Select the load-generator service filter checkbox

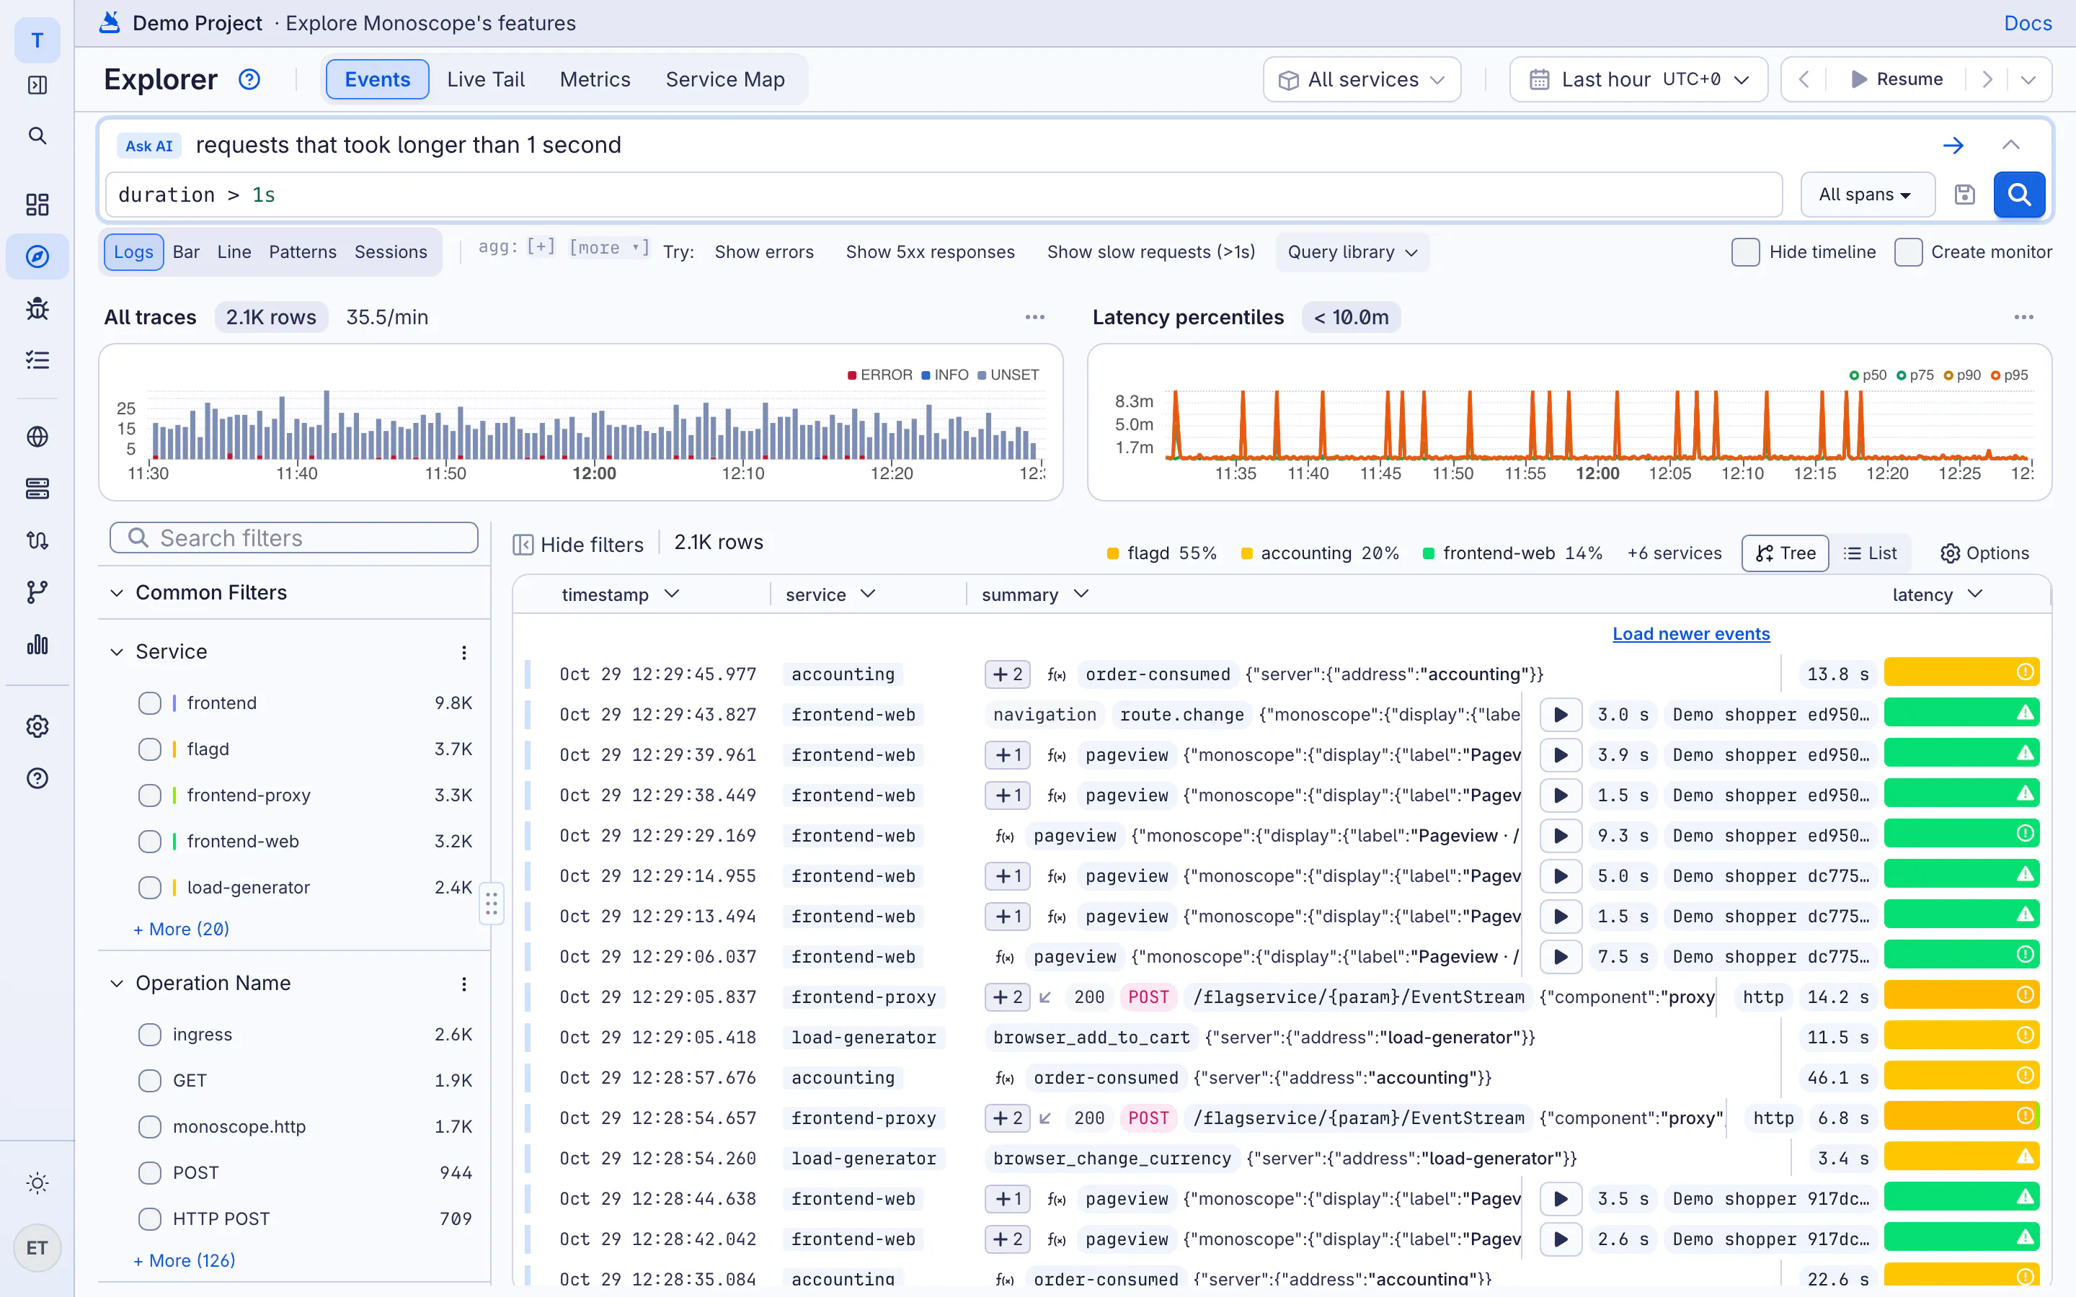coord(149,888)
